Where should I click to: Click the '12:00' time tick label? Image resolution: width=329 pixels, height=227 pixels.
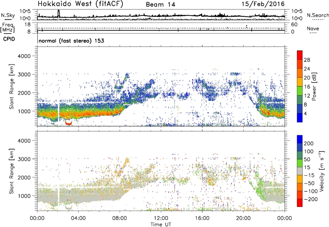(x=161, y=218)
